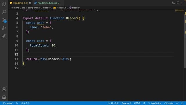The image size is (186, 105).
Task: Click UTF-8 encoding selector
Action: tap(137, 103)
